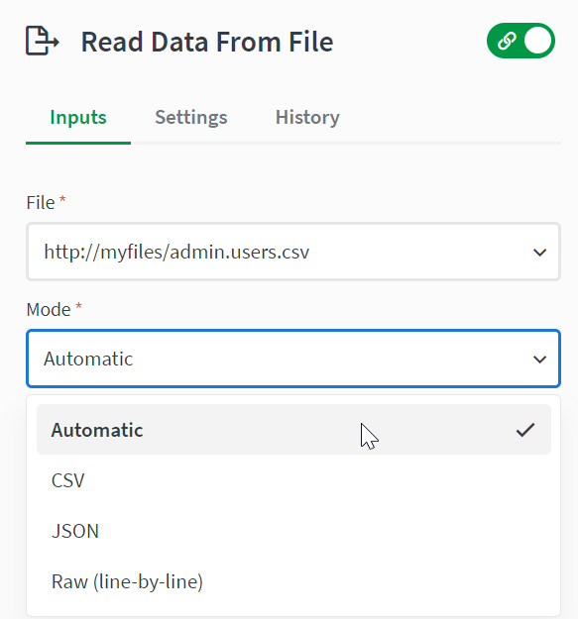
Task: Click the Mode field label
Action: 49,309
